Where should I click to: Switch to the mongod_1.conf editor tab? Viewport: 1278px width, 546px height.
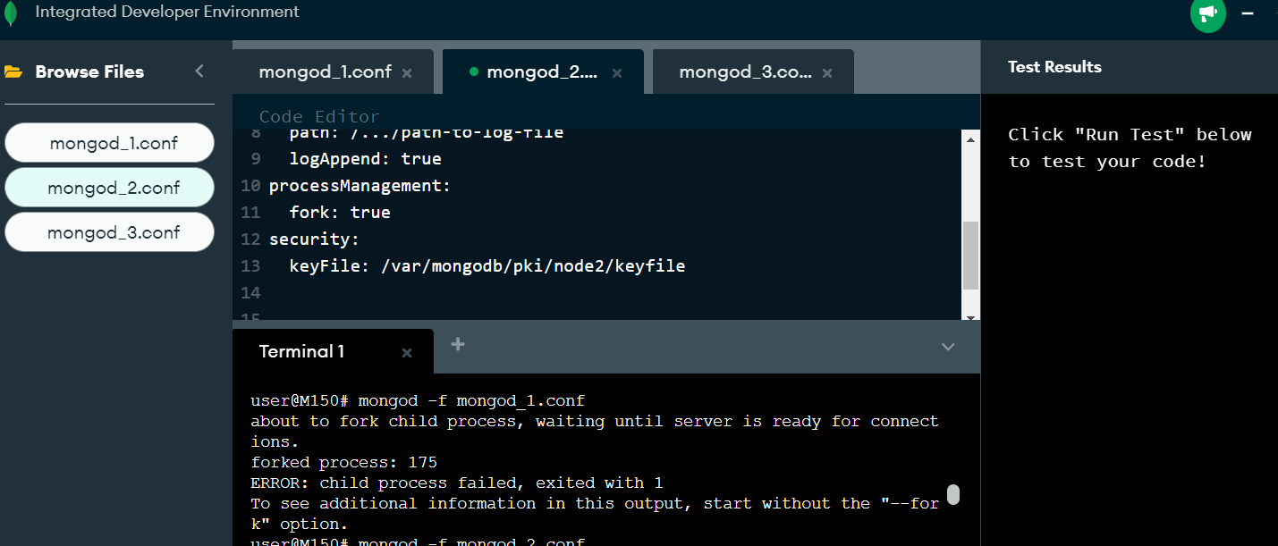(x=325, y=72)
